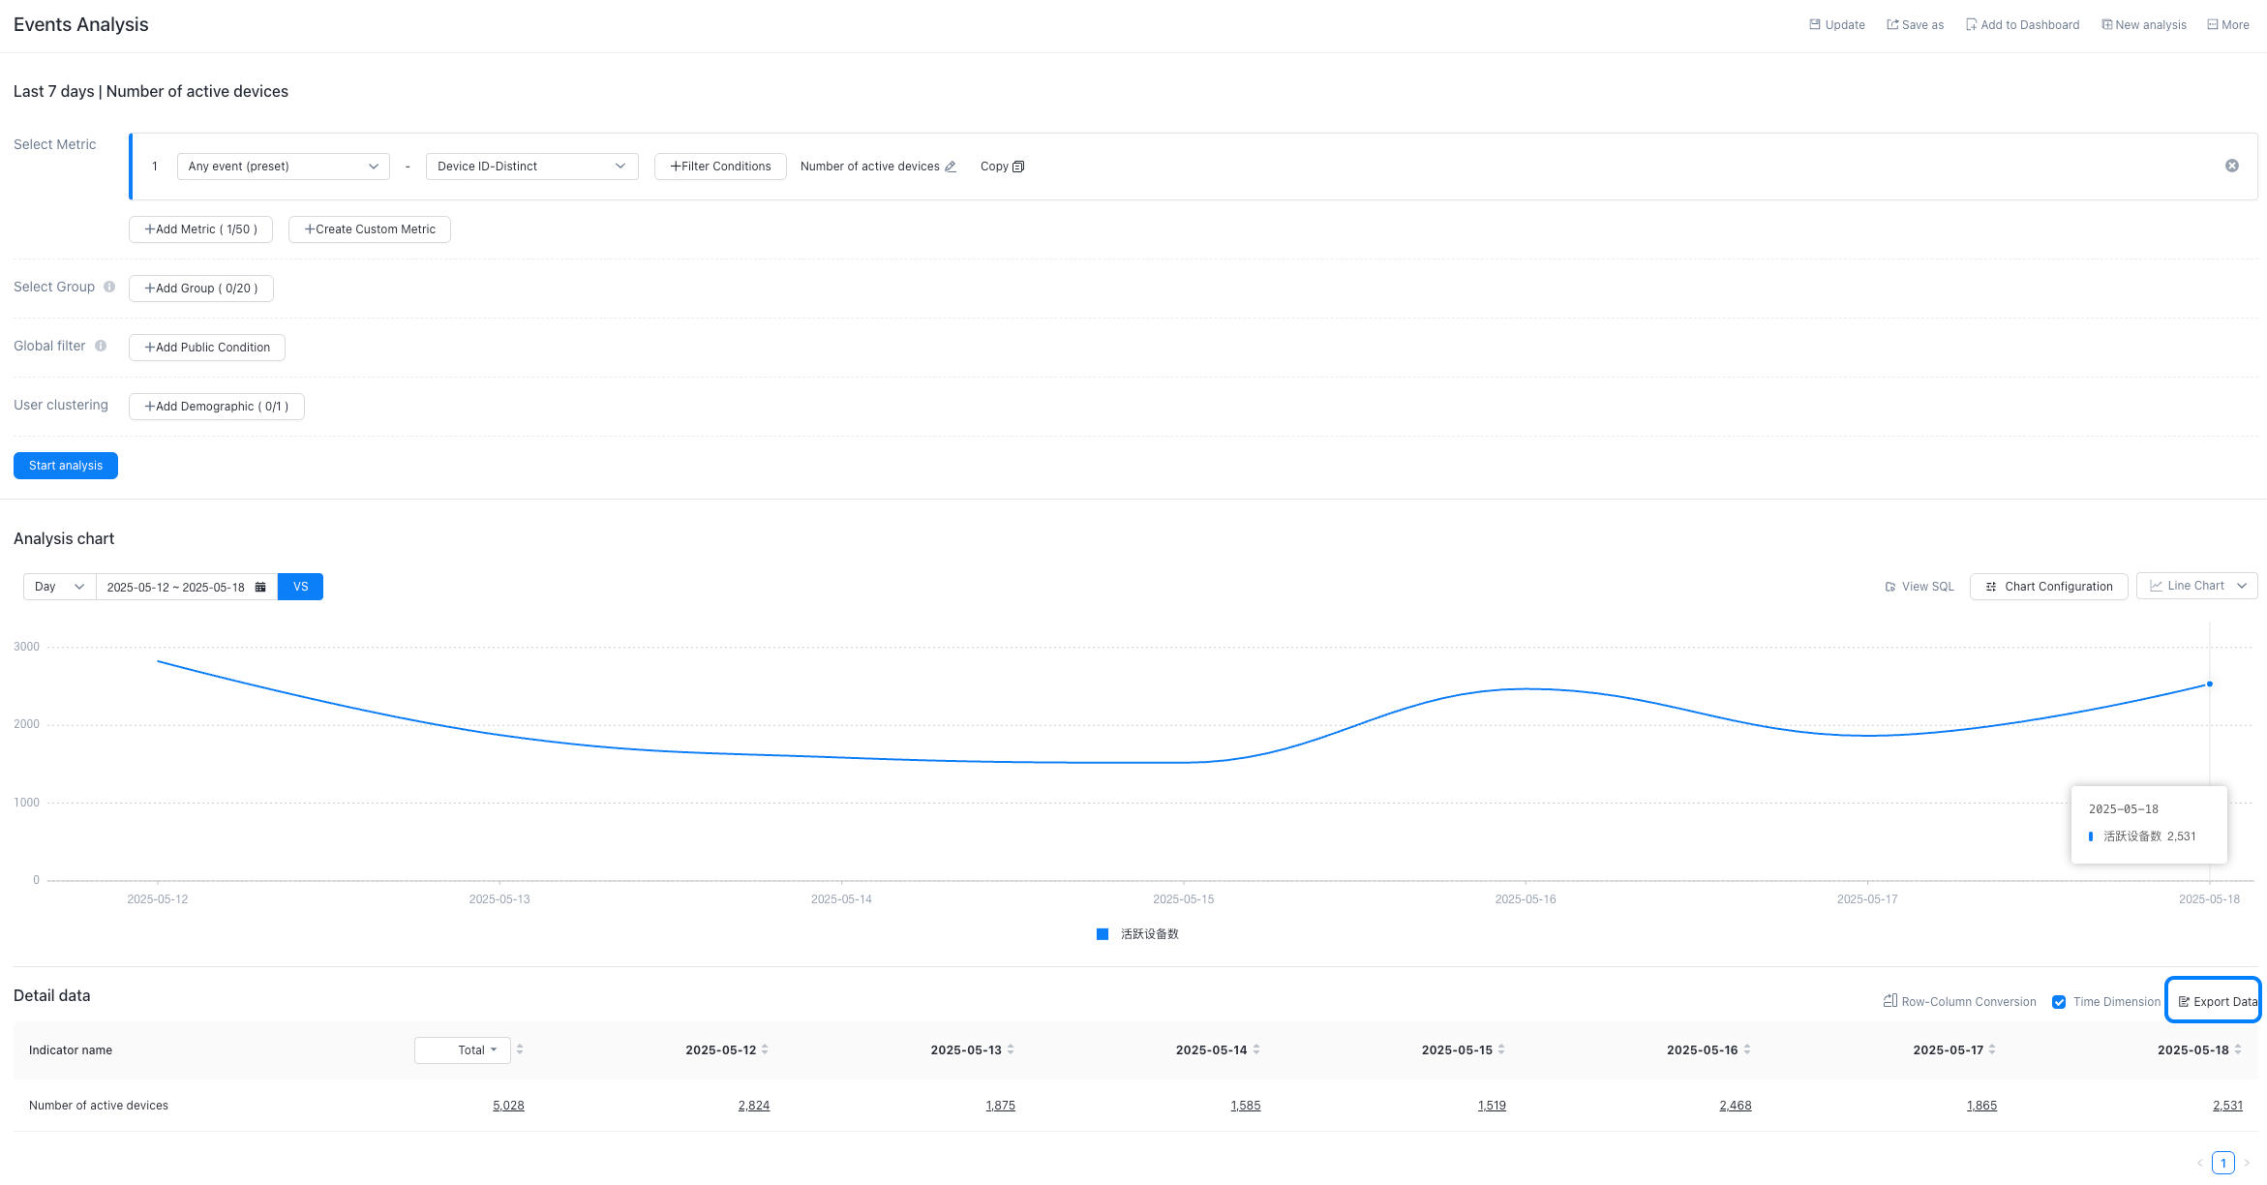
Task: Click Export Data icon
Action: (x=2184, y=1002)
